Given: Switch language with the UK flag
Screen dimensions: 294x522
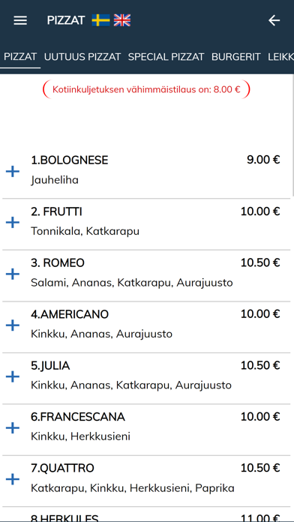Looking at the screenshot, I should click(x=122, y=20).
